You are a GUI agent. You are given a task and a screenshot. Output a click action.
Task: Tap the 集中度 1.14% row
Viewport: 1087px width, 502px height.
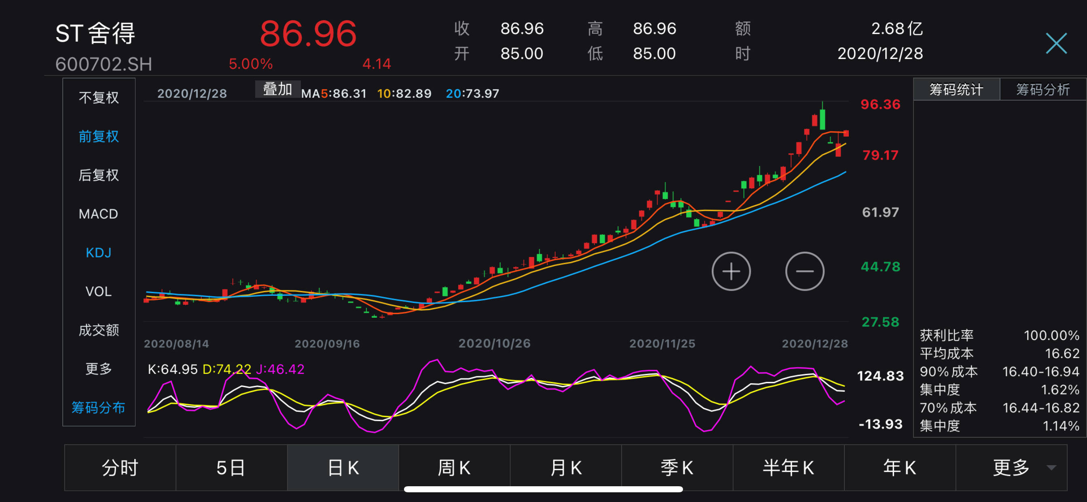click(x=999, y=426)
